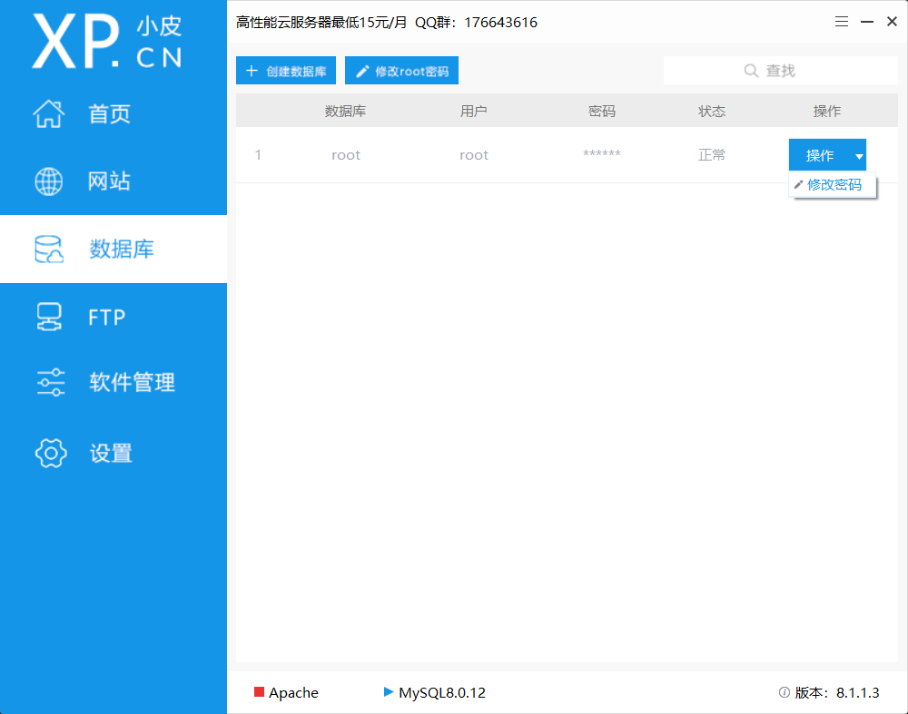This screenshot has width=908, height=714.
Task: Click the 操作 column header
Action: click(827, 111)
